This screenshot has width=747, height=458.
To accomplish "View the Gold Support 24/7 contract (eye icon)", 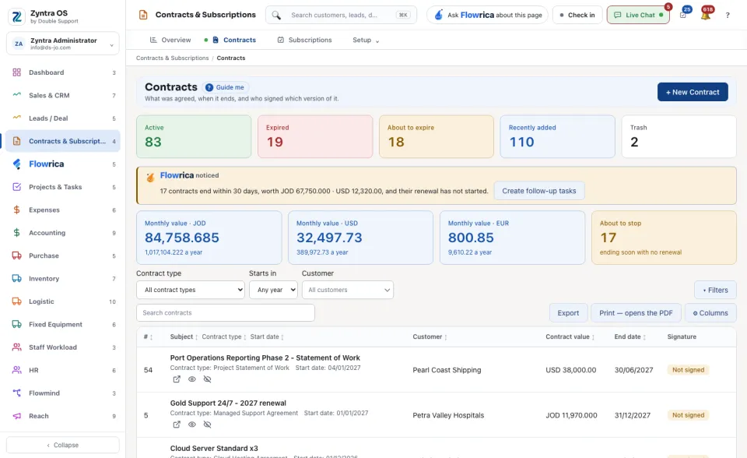I will [192, 425].
